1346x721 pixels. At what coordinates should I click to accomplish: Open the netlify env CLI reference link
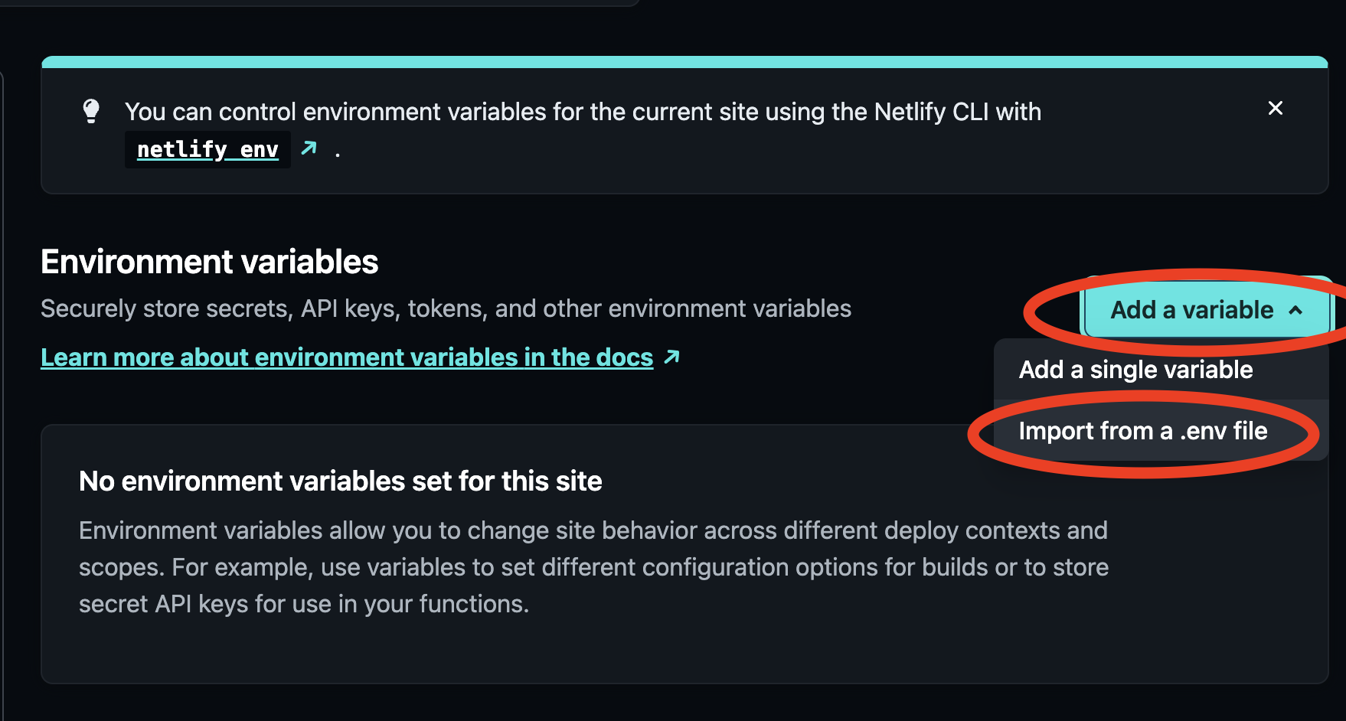point(207,149)
